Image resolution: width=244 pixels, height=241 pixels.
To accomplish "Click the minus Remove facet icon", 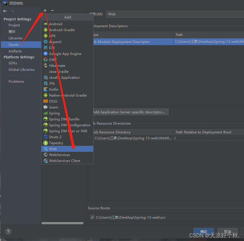I will (x=52, y=10).
